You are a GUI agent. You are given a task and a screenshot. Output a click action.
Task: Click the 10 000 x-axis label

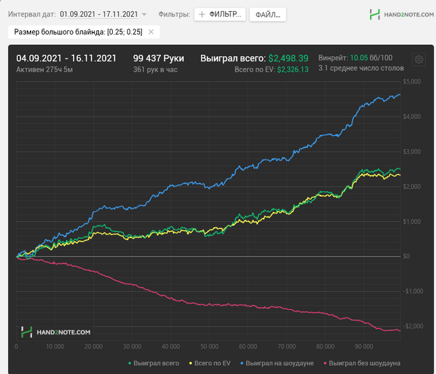tap(55, 347)
